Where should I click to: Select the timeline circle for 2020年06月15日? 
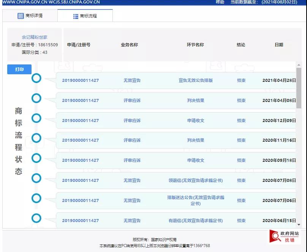click(36, 218)
